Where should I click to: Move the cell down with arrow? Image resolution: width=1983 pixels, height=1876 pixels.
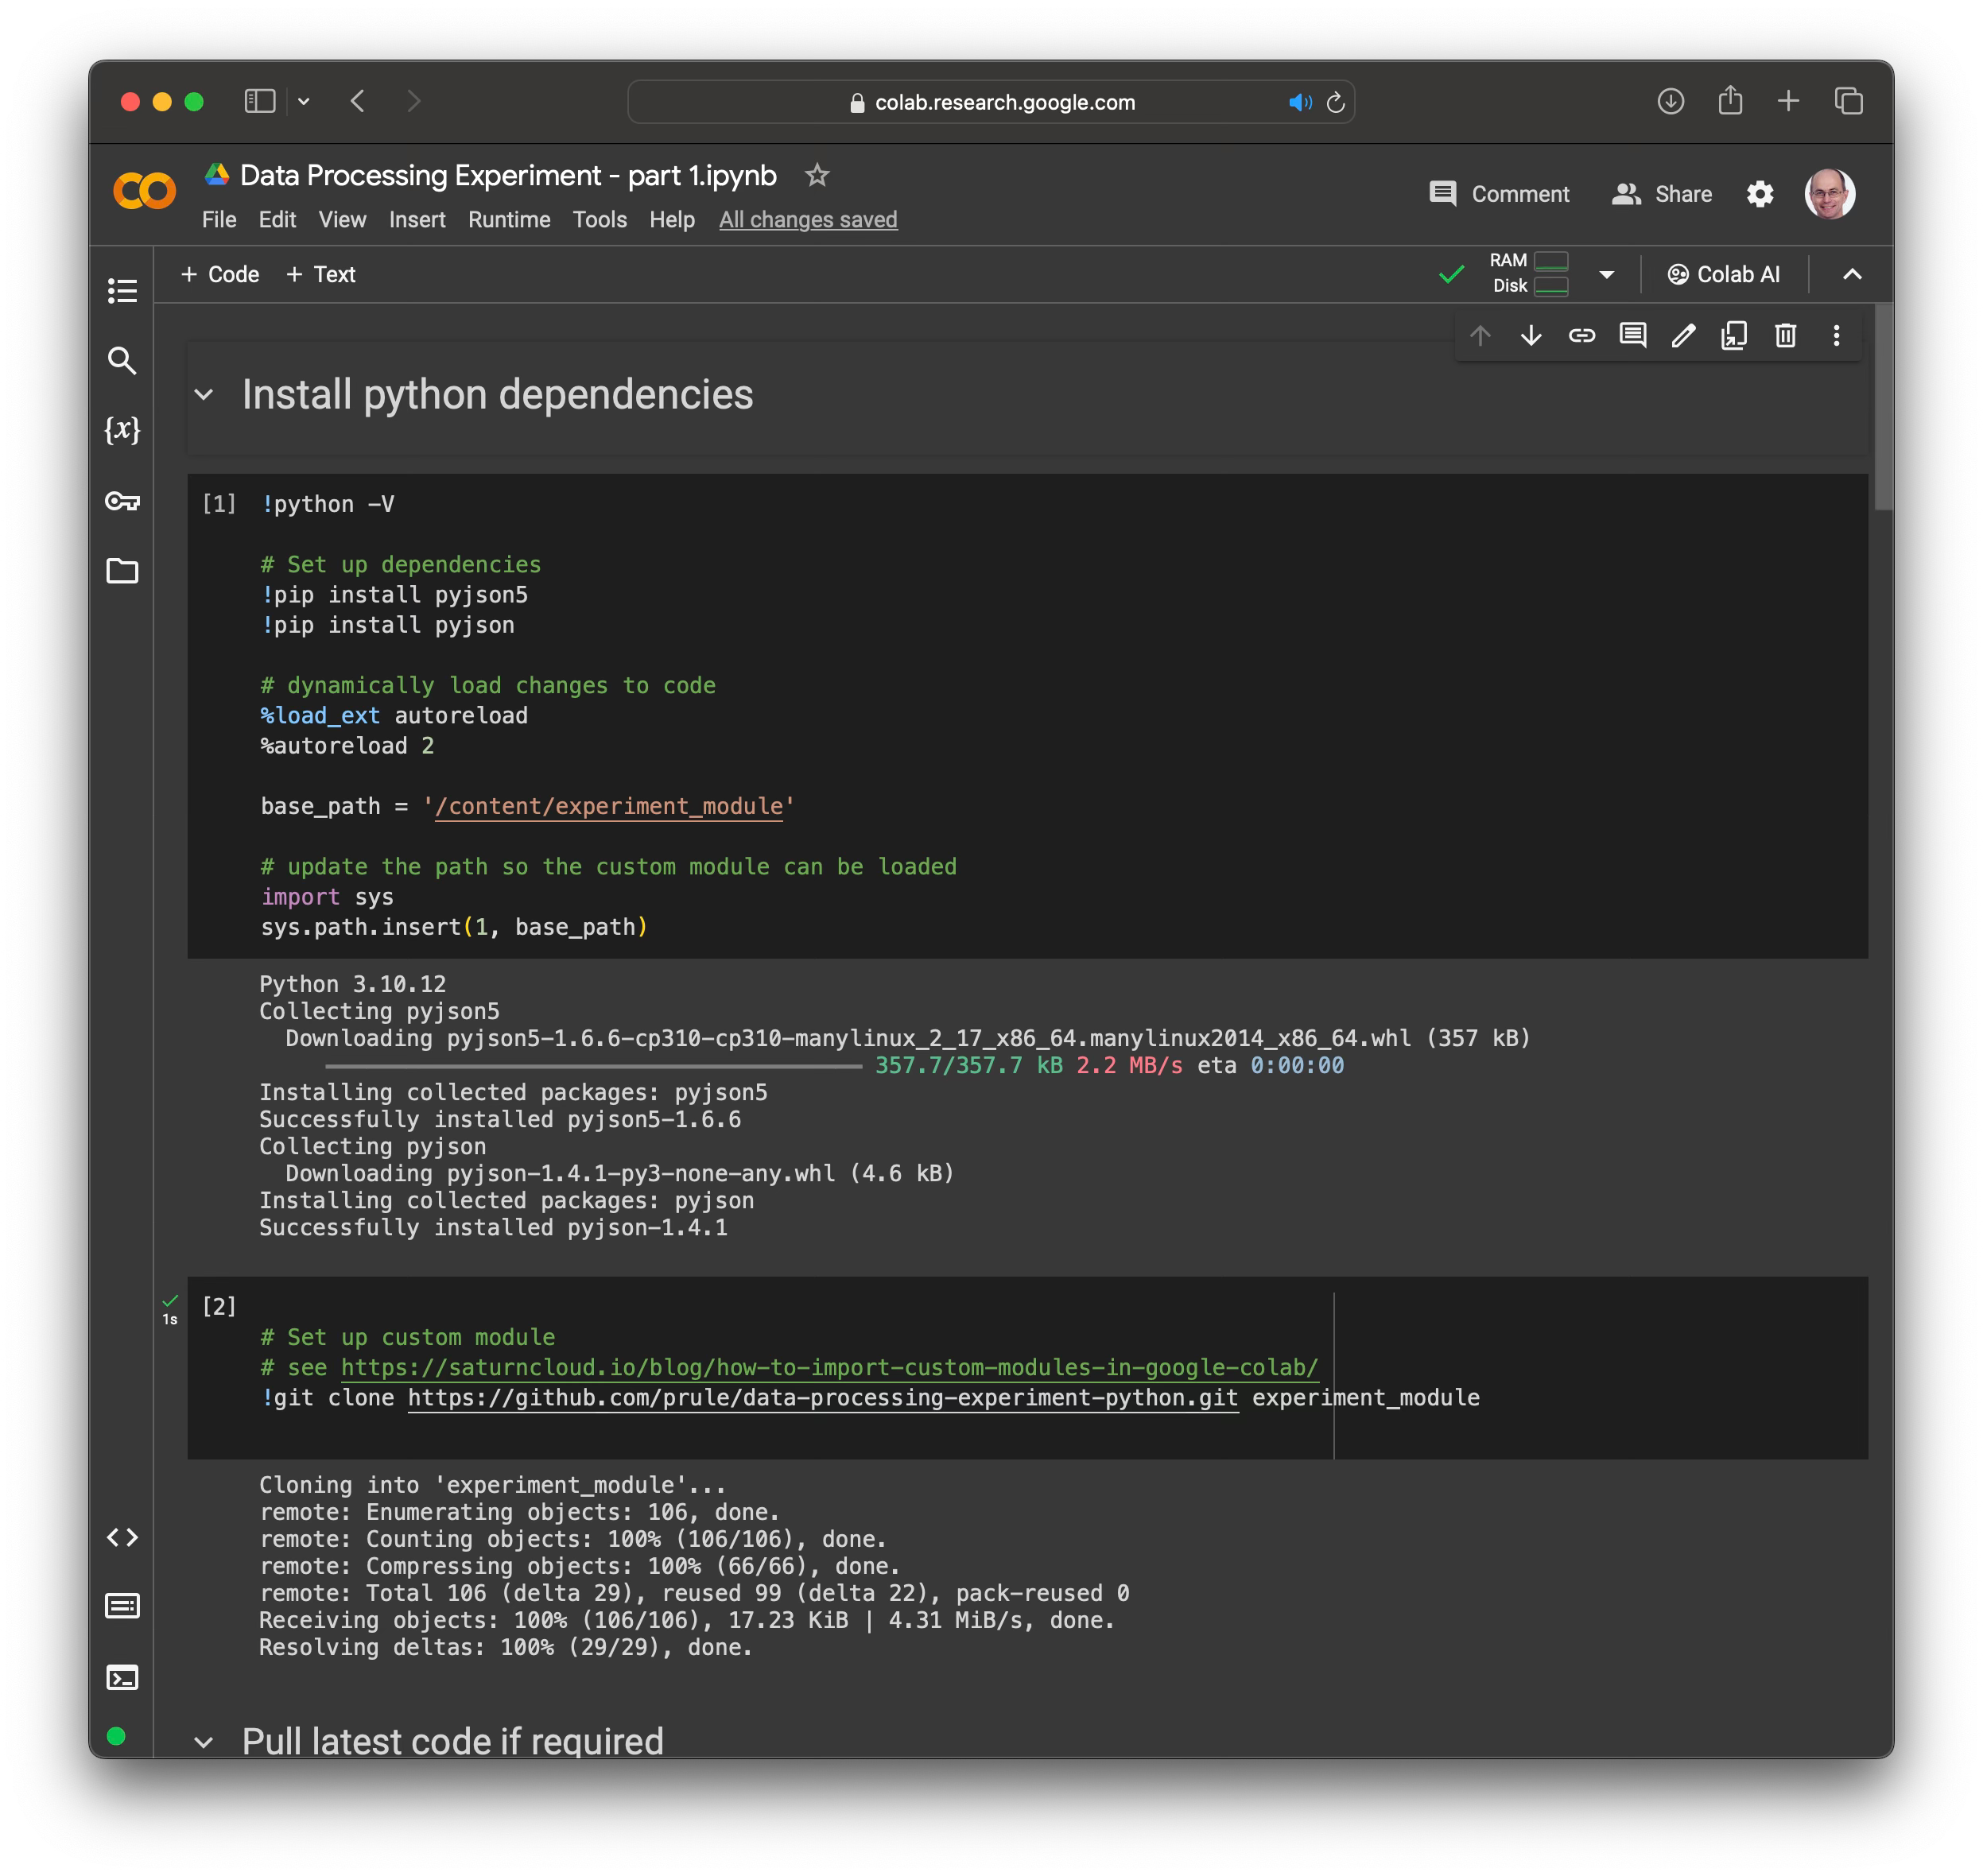tap(1530, 335)
